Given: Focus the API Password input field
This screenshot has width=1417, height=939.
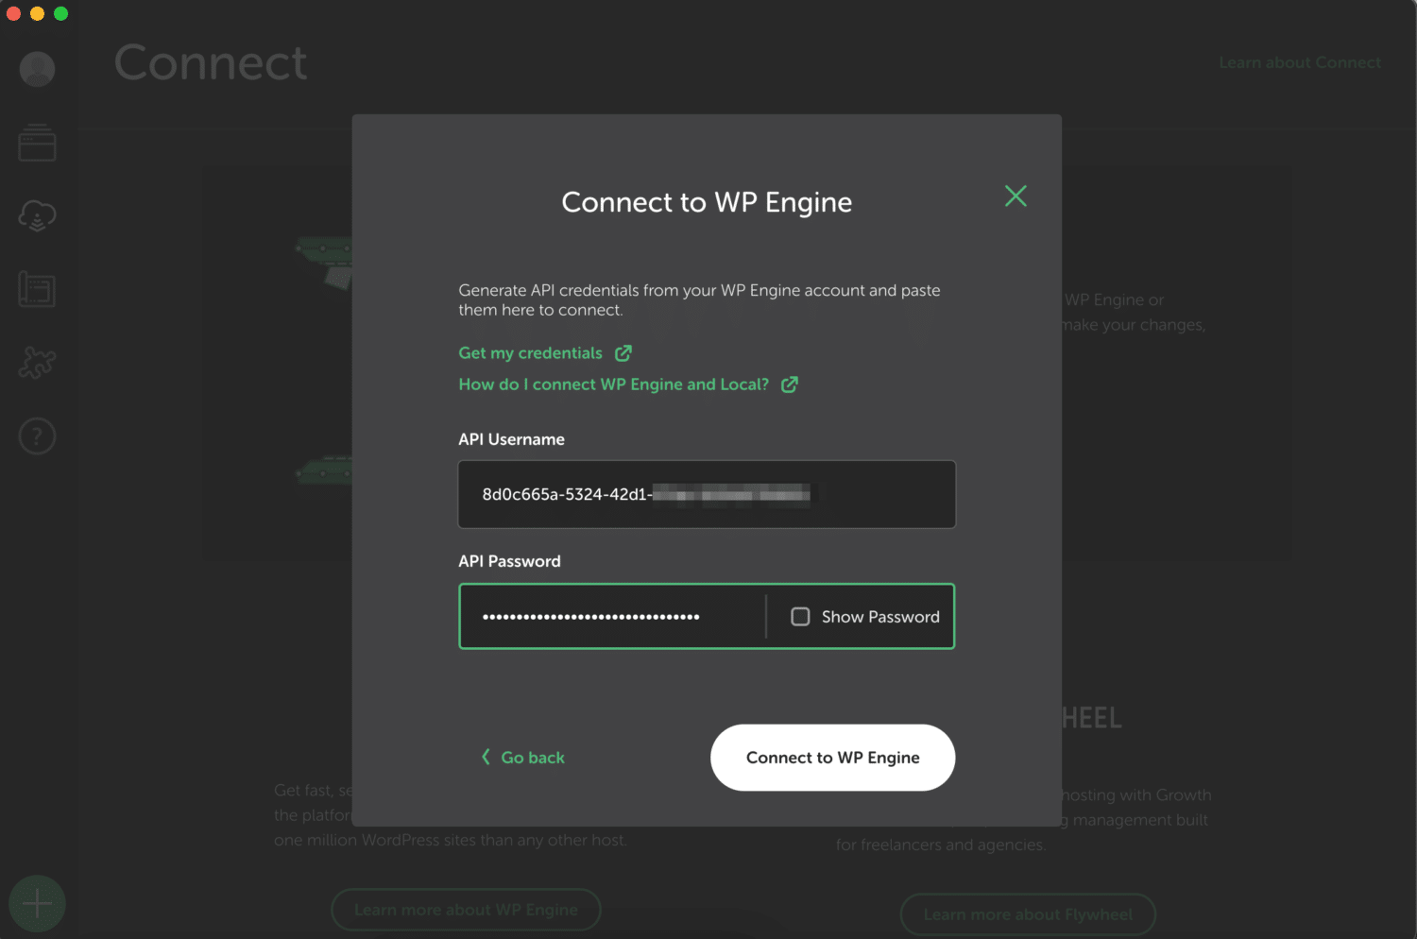Looking at the screenshot, I should tap(611, 617).
